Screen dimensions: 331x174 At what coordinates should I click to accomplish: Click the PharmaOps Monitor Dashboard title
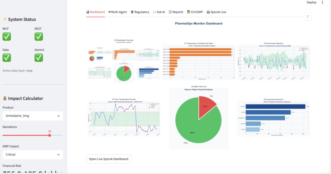pos(198,24)
